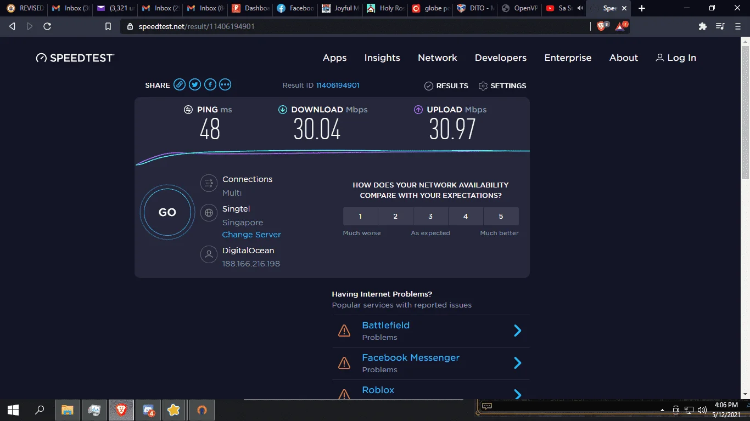Click the globe icon beside Singtel

point(209,213)
